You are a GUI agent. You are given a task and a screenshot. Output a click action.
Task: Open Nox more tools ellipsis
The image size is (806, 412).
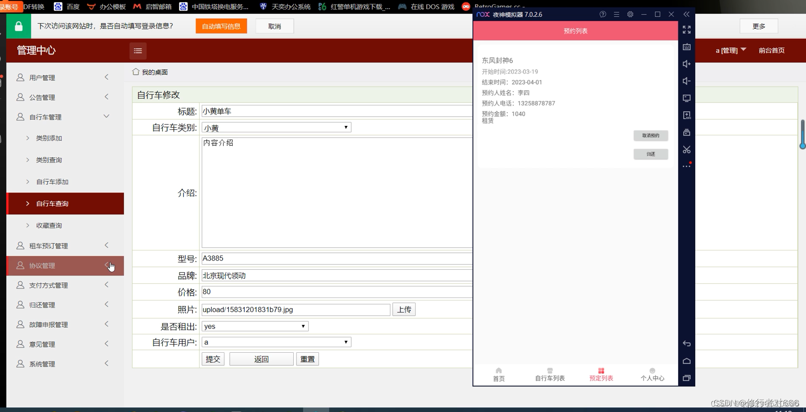click(686, 166)
